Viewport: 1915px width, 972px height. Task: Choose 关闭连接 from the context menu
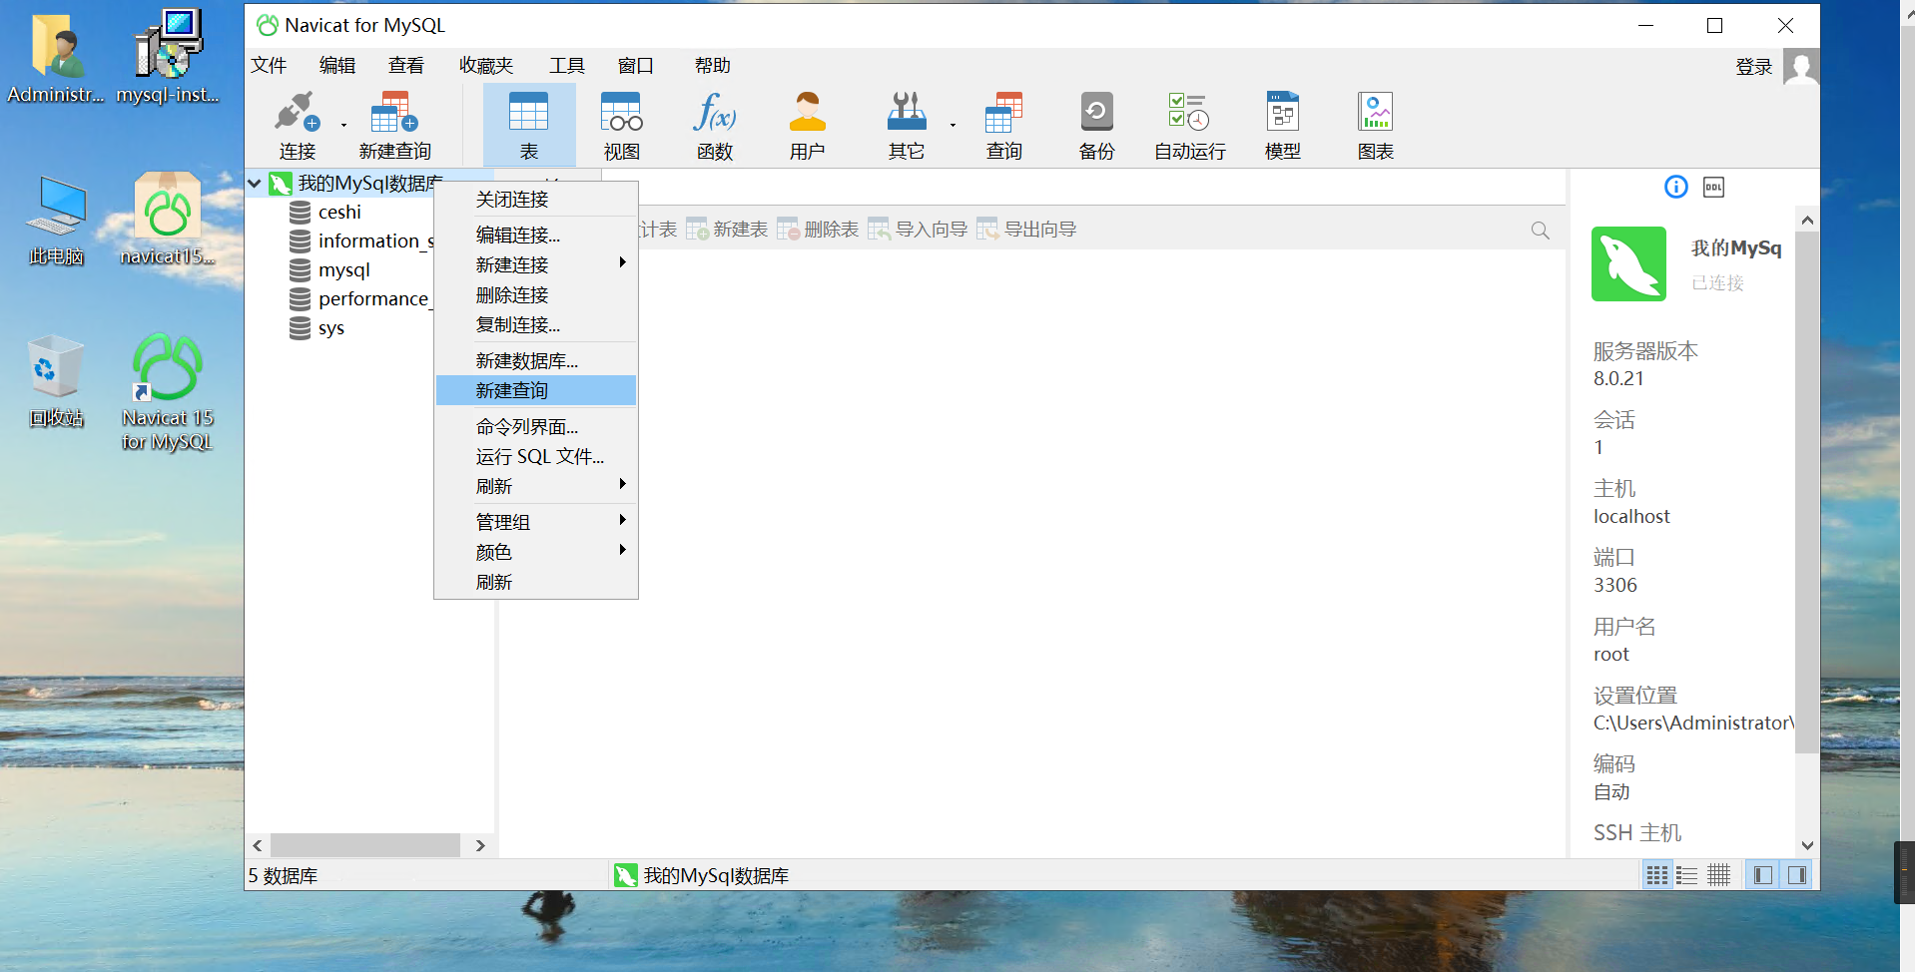click(536, 200)
